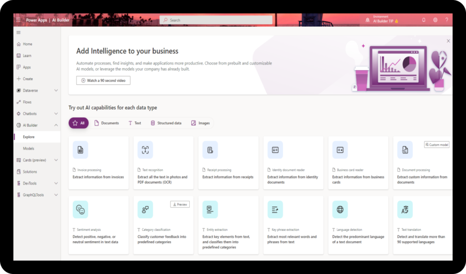Viewport: 466px width, 274px height.
Task: Open the settings gear icon
Action: tap(435, 20)
